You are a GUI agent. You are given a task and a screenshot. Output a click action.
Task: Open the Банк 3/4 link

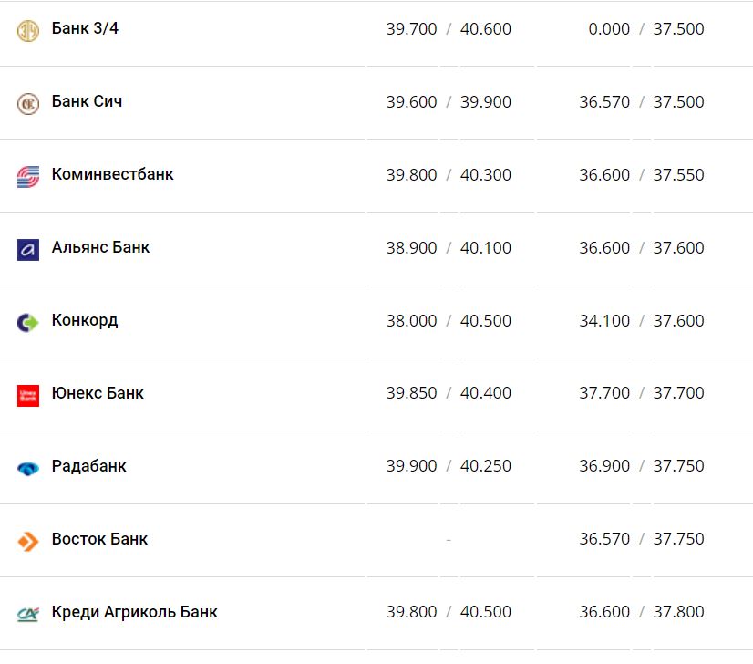(85, 28)
